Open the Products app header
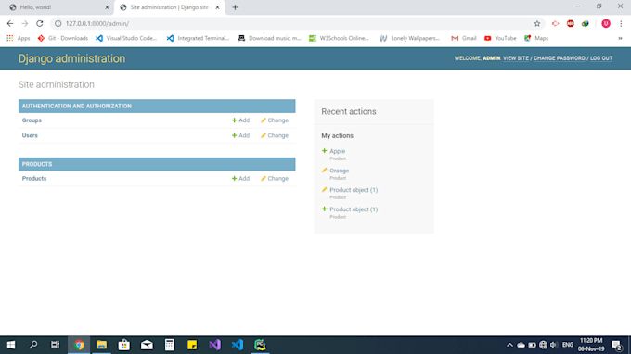 (37, 164)
